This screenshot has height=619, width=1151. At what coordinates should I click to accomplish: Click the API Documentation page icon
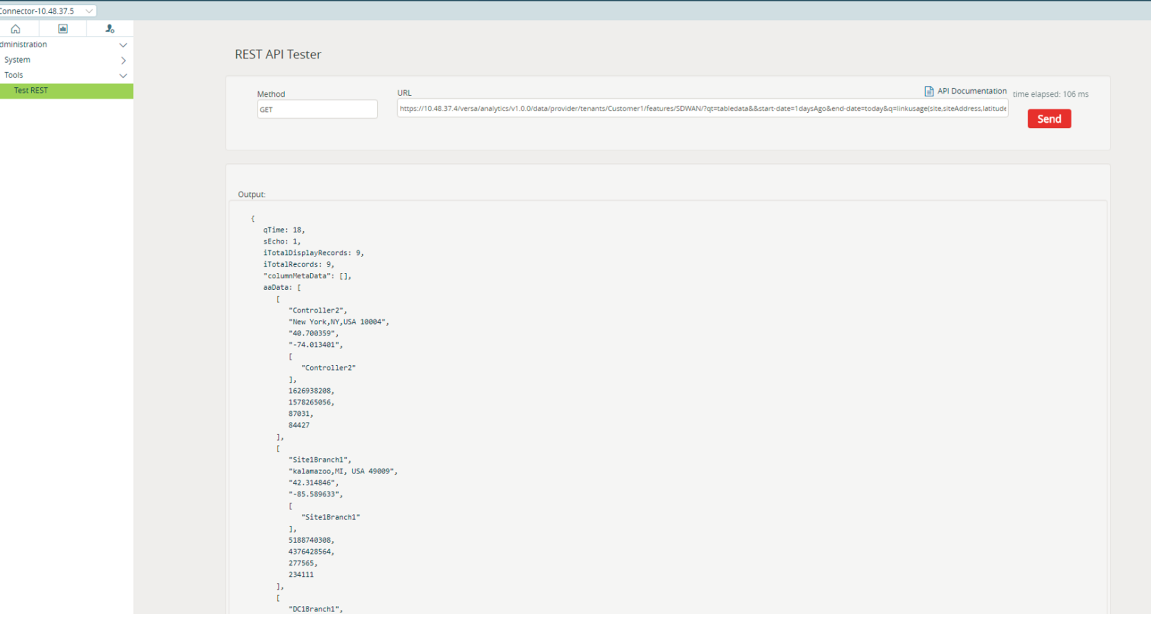[928, 91]
